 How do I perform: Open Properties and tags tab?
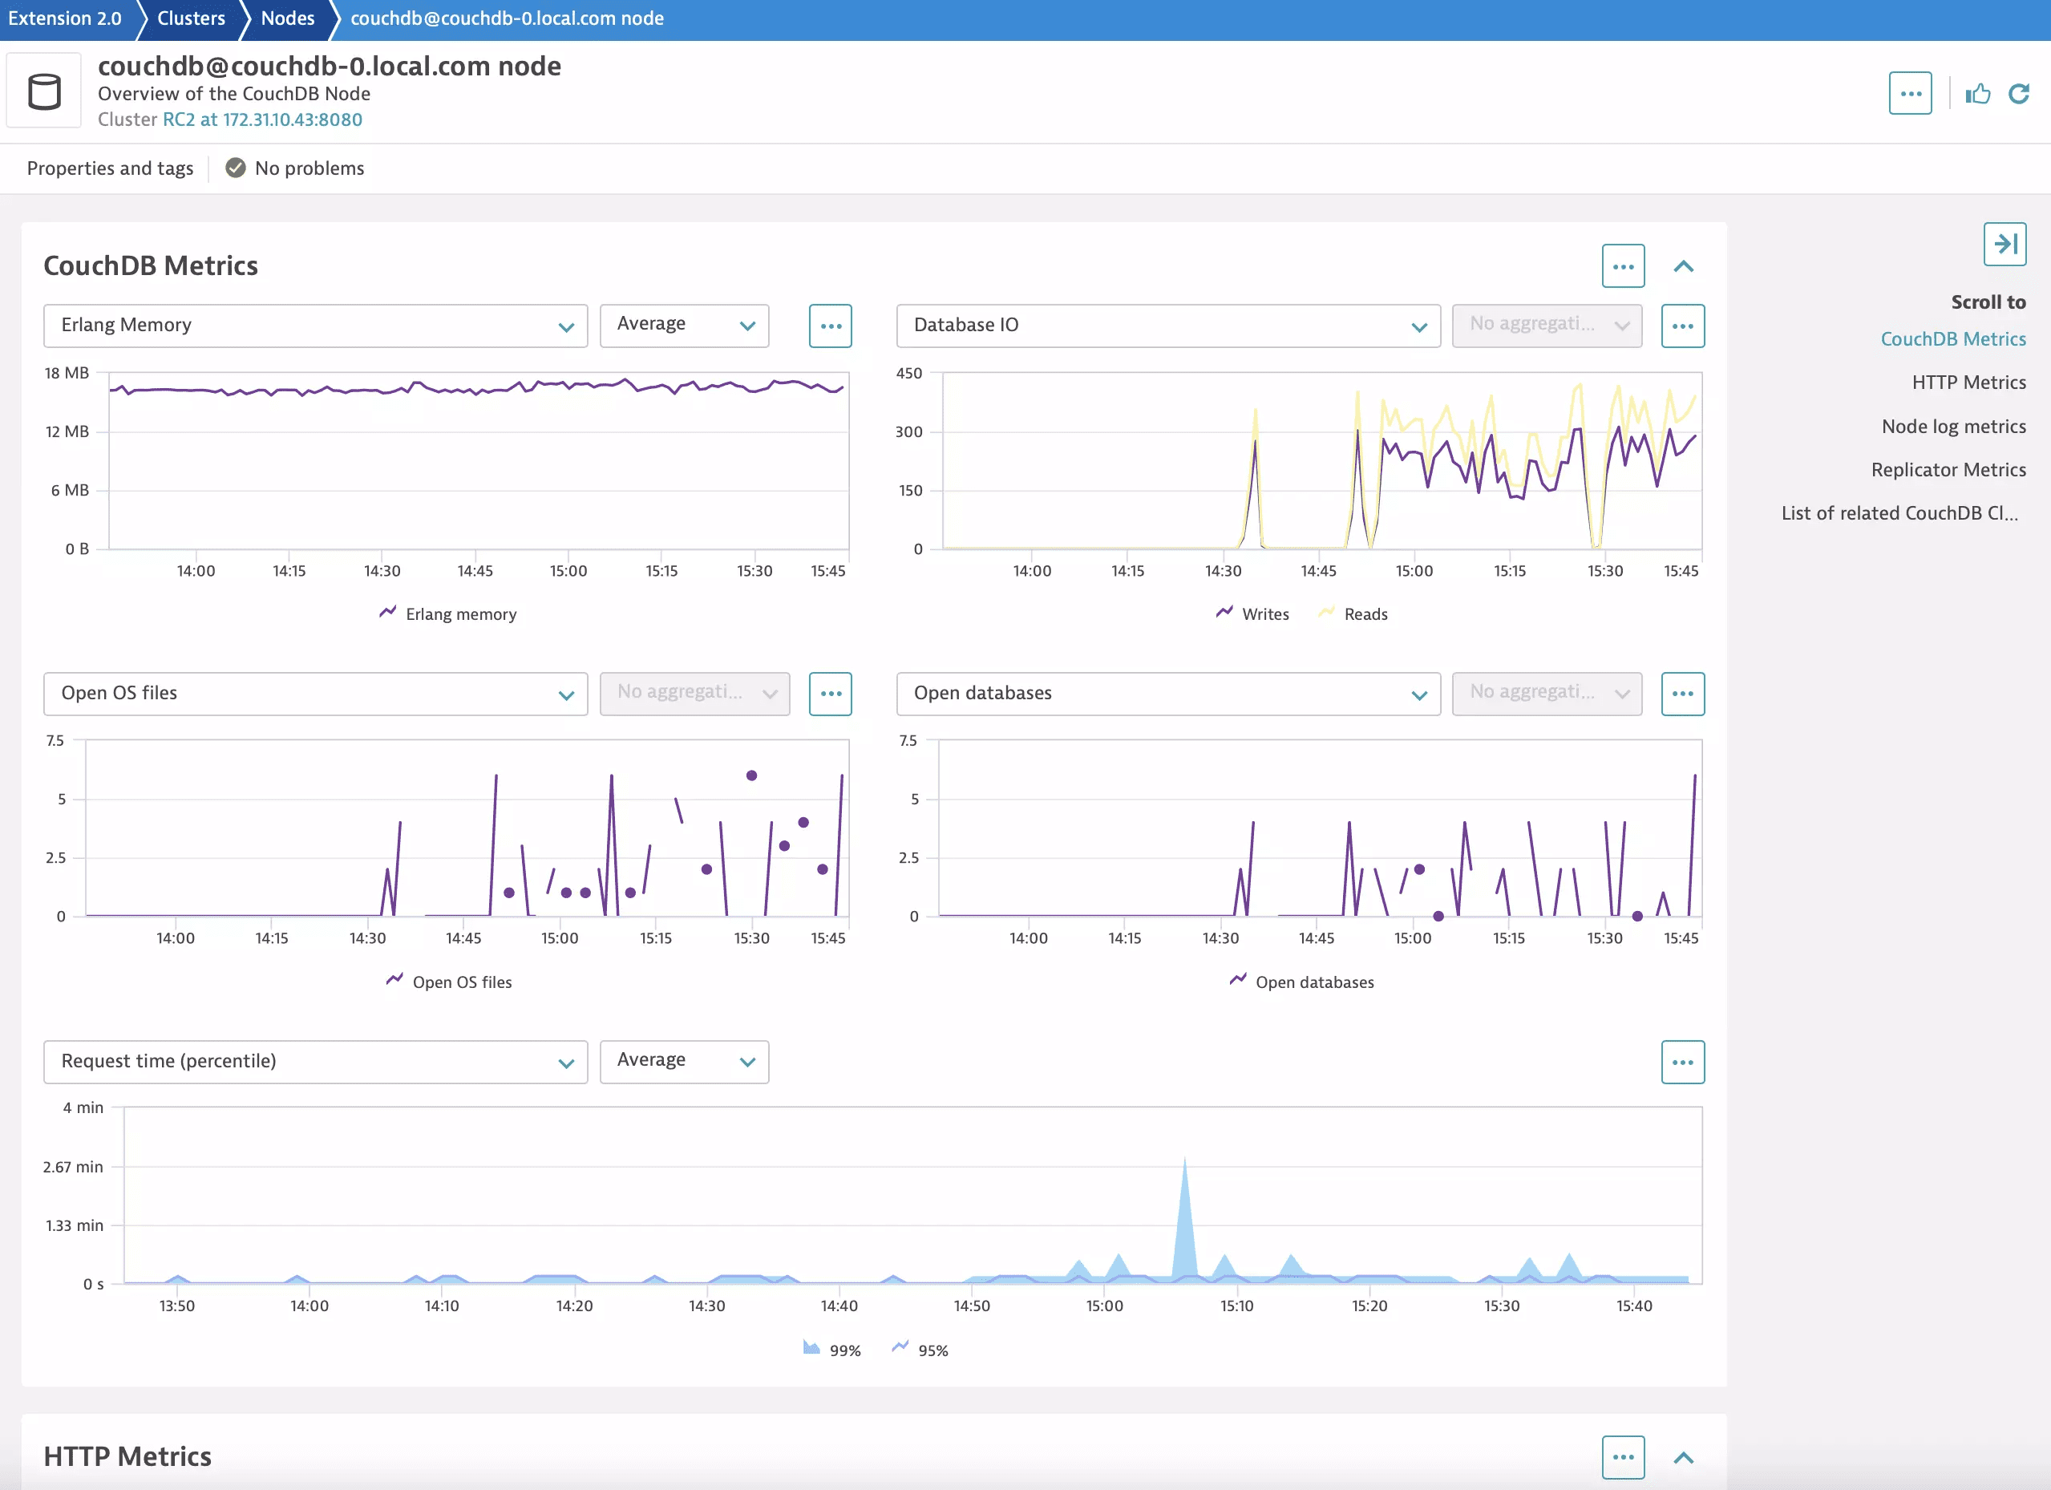click(x=111, y=168)
